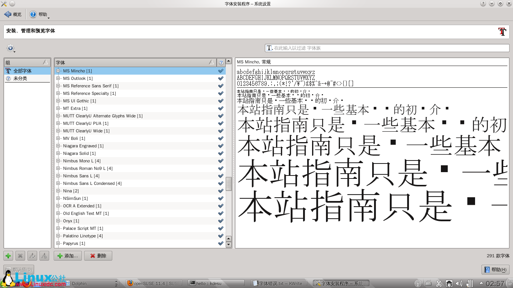Viewport: 513px width, 288px height.
Task: Click the clock showing 02:57
Action: pyautogui.click(x=495, y=283)
